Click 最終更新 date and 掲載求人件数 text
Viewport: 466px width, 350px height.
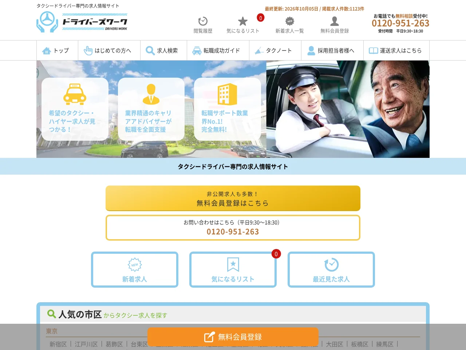click(315, 9)
